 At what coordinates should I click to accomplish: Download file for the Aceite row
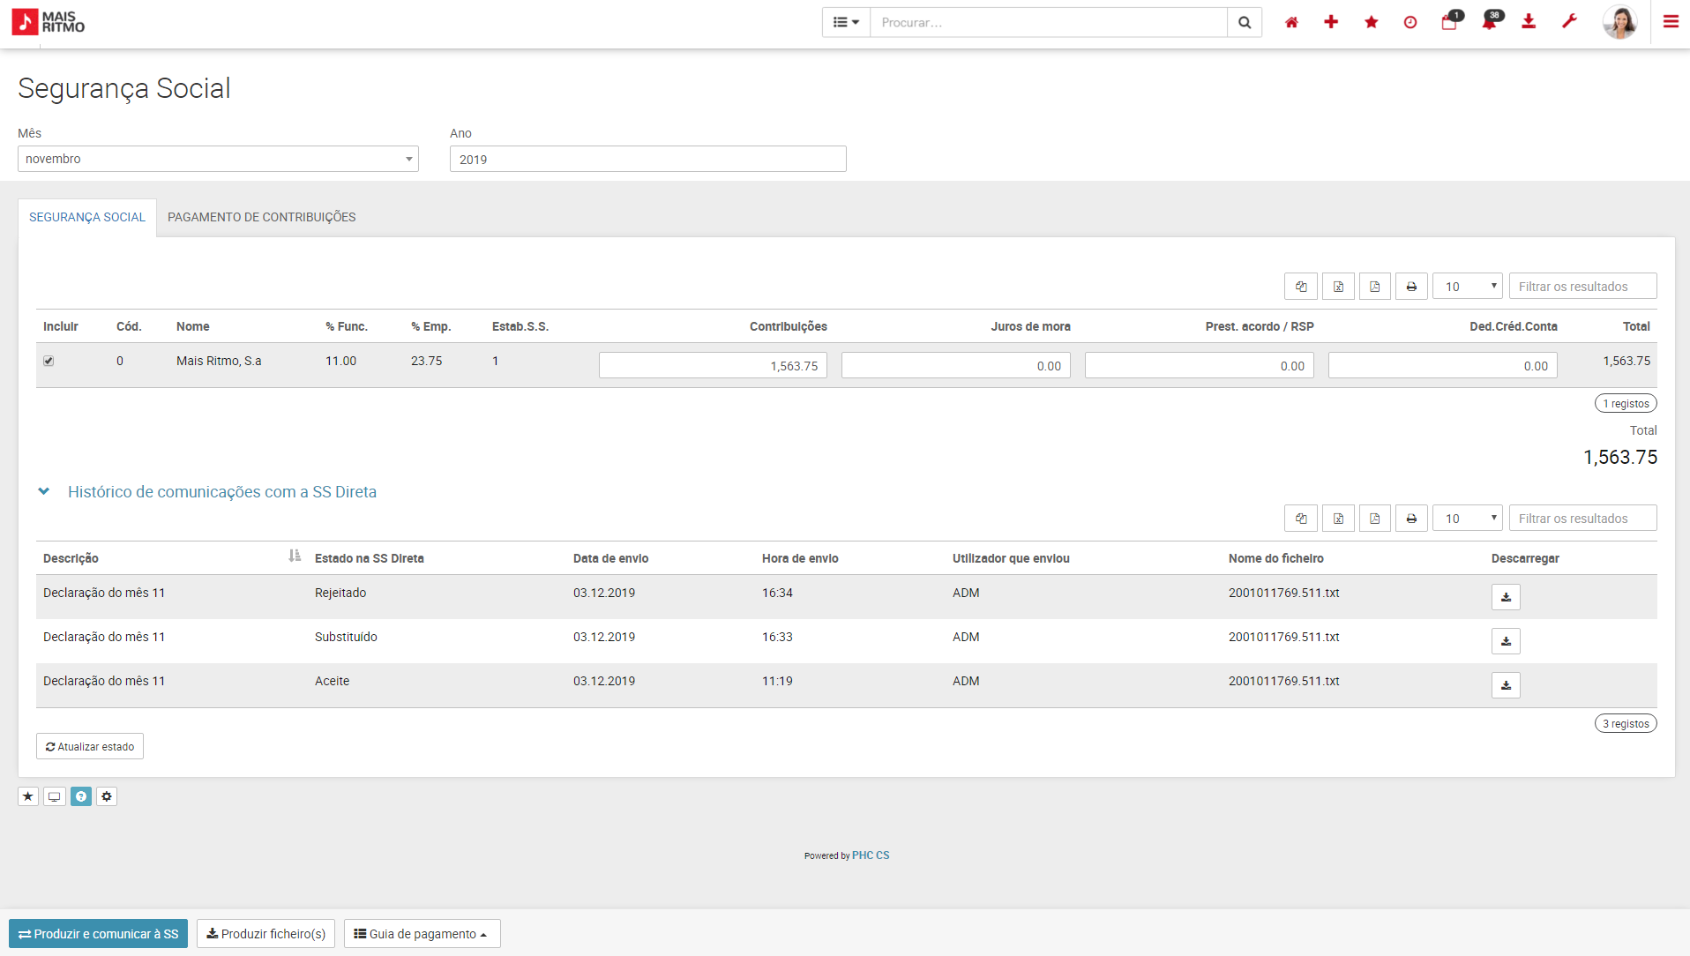[1506, 685]
